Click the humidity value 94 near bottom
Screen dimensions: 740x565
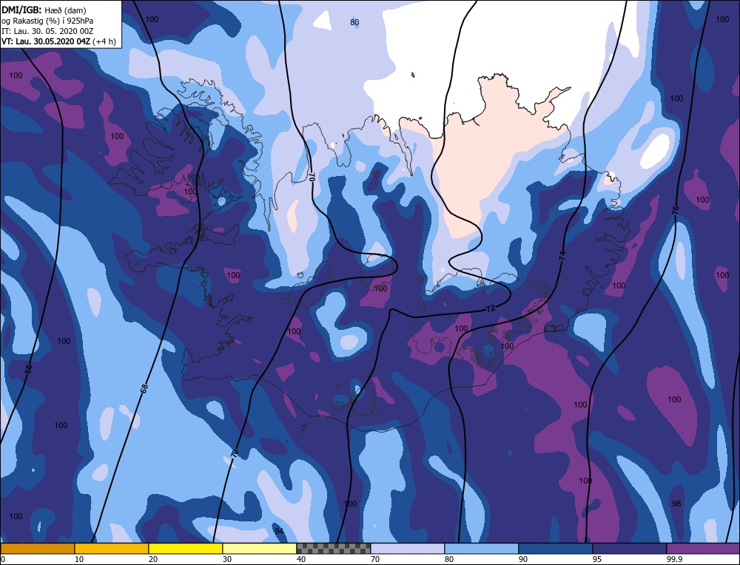tap(279, 531)
